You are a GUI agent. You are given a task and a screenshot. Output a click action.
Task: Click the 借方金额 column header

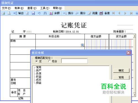click(x=97, y=37)
